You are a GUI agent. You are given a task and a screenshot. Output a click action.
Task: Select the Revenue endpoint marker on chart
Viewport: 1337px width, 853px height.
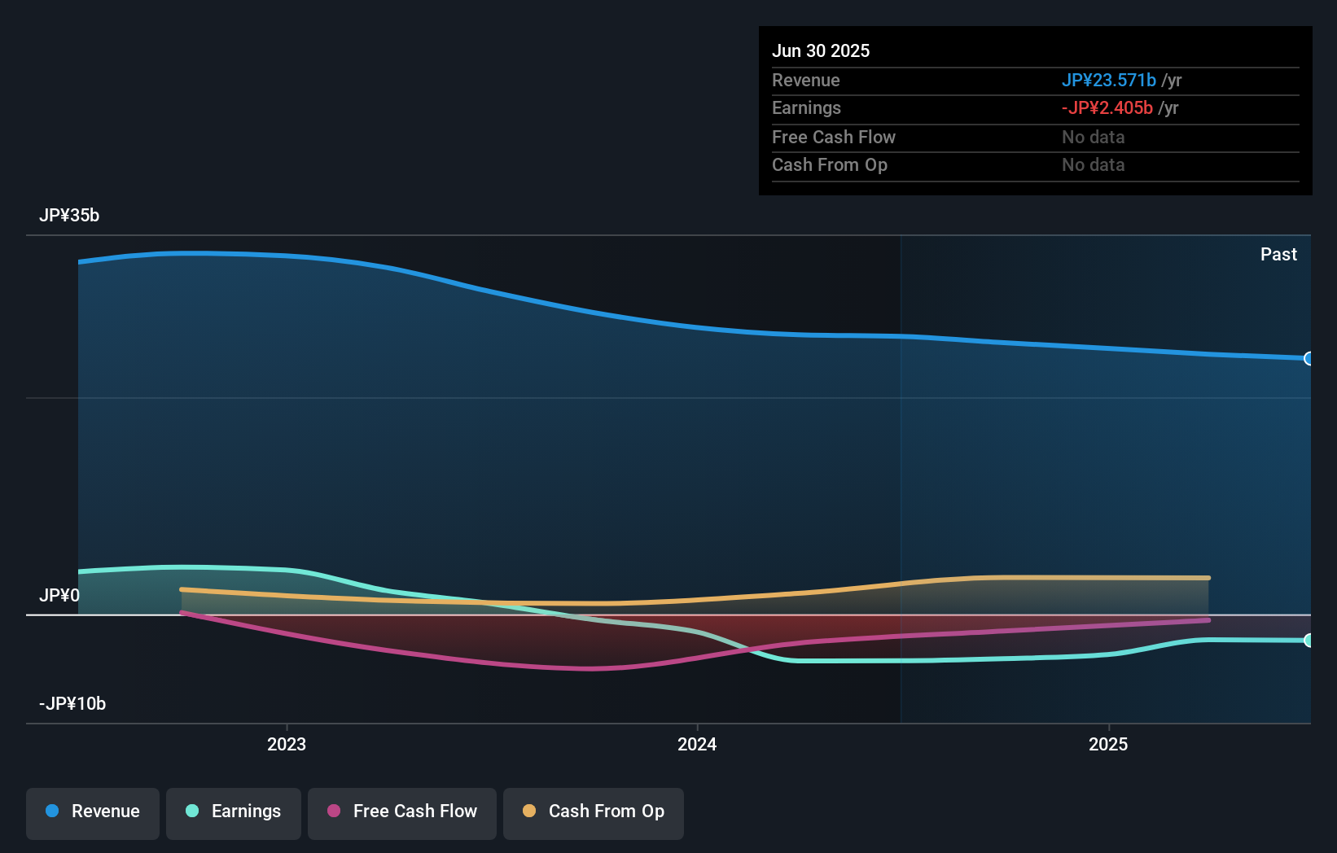(x=1309, y=358)
